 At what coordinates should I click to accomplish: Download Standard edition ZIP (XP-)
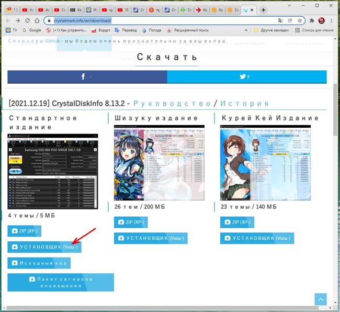pyautogui.click(x=24, y=231)
